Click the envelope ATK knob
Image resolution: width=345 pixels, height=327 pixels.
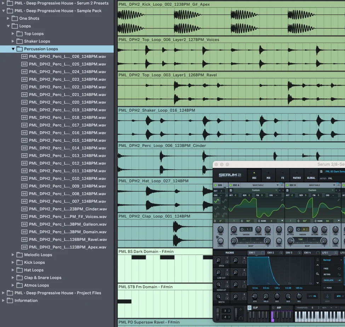tap(255, 296)
